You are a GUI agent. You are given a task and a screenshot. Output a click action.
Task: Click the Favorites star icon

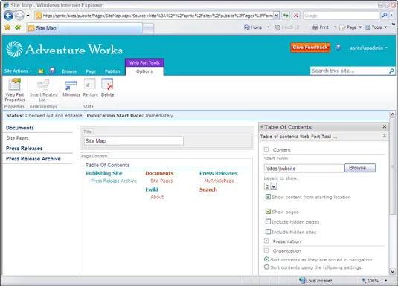click(x=7, y=27)
